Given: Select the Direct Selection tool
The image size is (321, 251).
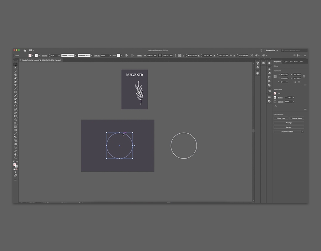Looking at the screenshot, I should 15,68.
